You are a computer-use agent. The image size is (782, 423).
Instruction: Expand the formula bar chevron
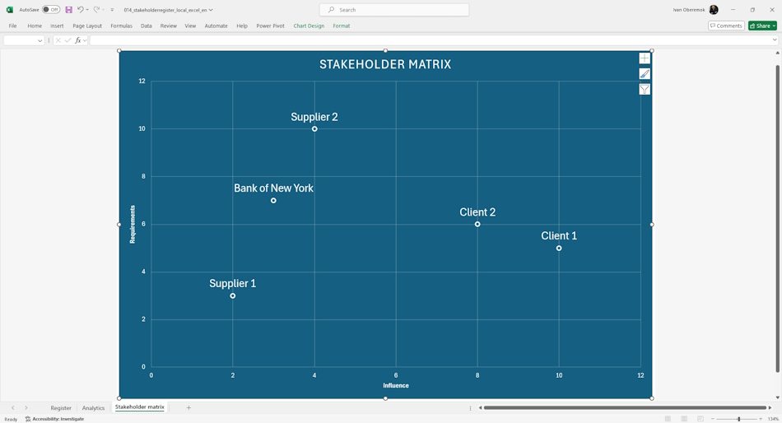tap(775, 40)
